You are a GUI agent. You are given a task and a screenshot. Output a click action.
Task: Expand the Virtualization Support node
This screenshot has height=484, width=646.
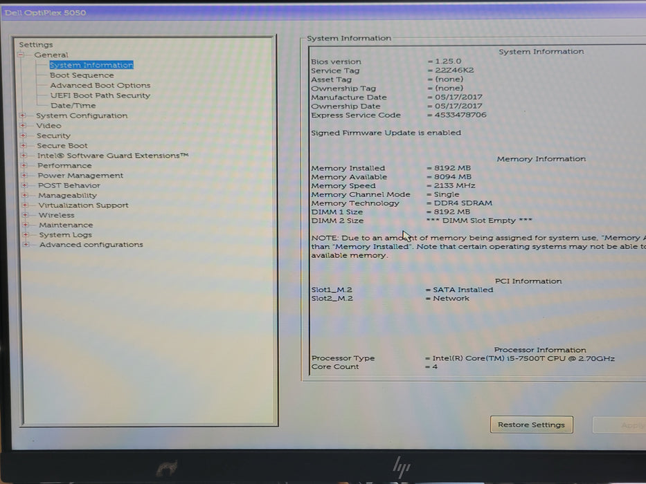pyautogui.click(x=25, y=205)
